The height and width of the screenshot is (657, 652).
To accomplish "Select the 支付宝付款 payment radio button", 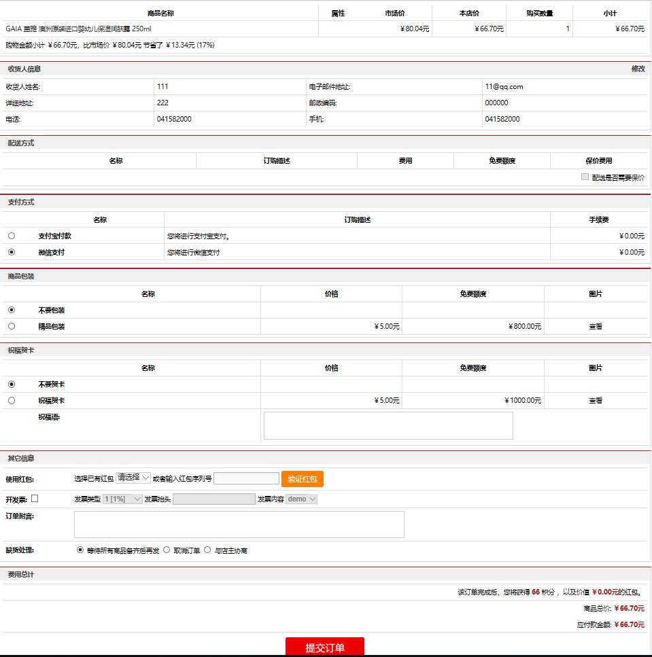I will (12, 236).
